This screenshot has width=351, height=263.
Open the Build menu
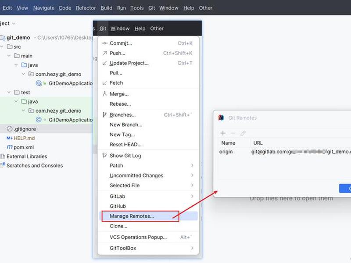(x=106, y=8)
